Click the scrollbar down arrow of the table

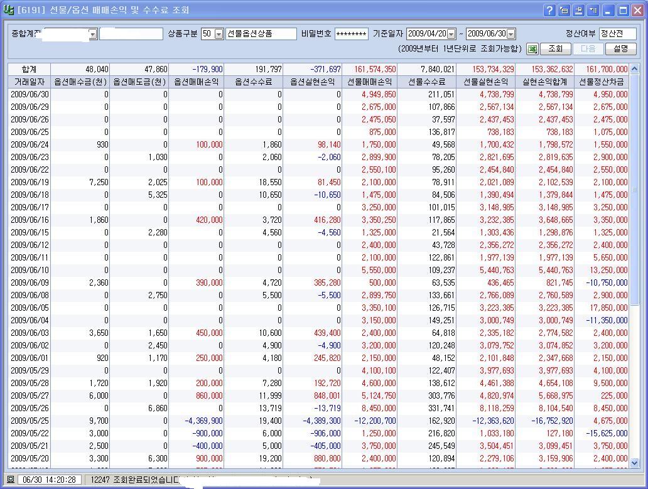pos(634,463)
